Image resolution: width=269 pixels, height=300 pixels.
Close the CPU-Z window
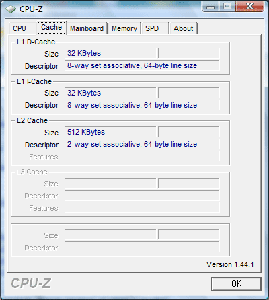point(249,6)
